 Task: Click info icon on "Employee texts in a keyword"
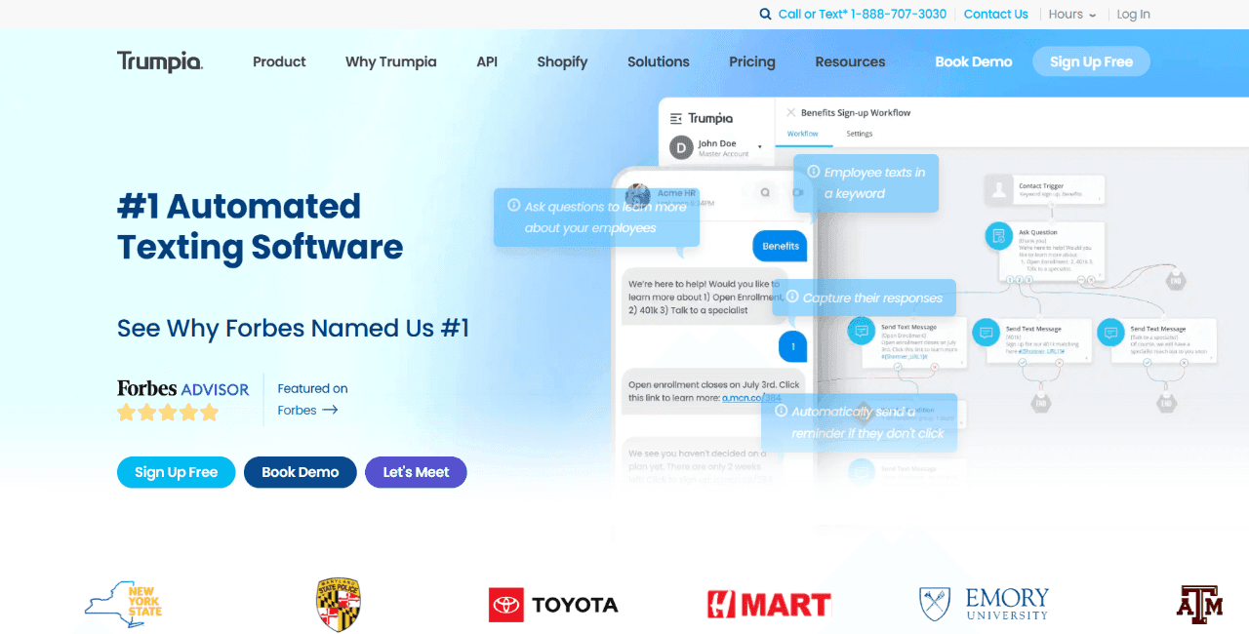click(x=813, y=173)
